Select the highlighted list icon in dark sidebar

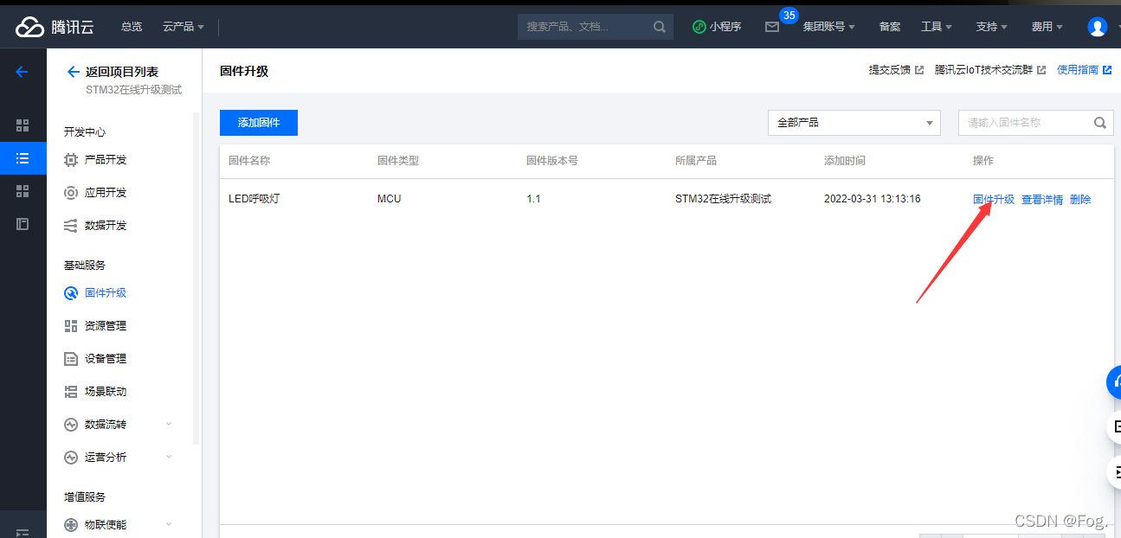(x=23, y=158)
